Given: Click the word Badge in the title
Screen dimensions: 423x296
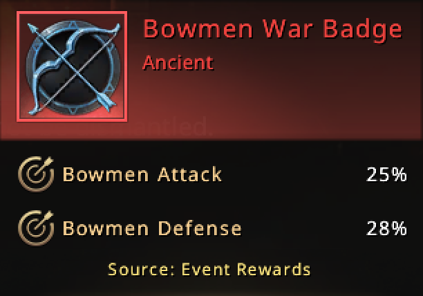Looking at the screenshot, I should (x=363, y=30).
